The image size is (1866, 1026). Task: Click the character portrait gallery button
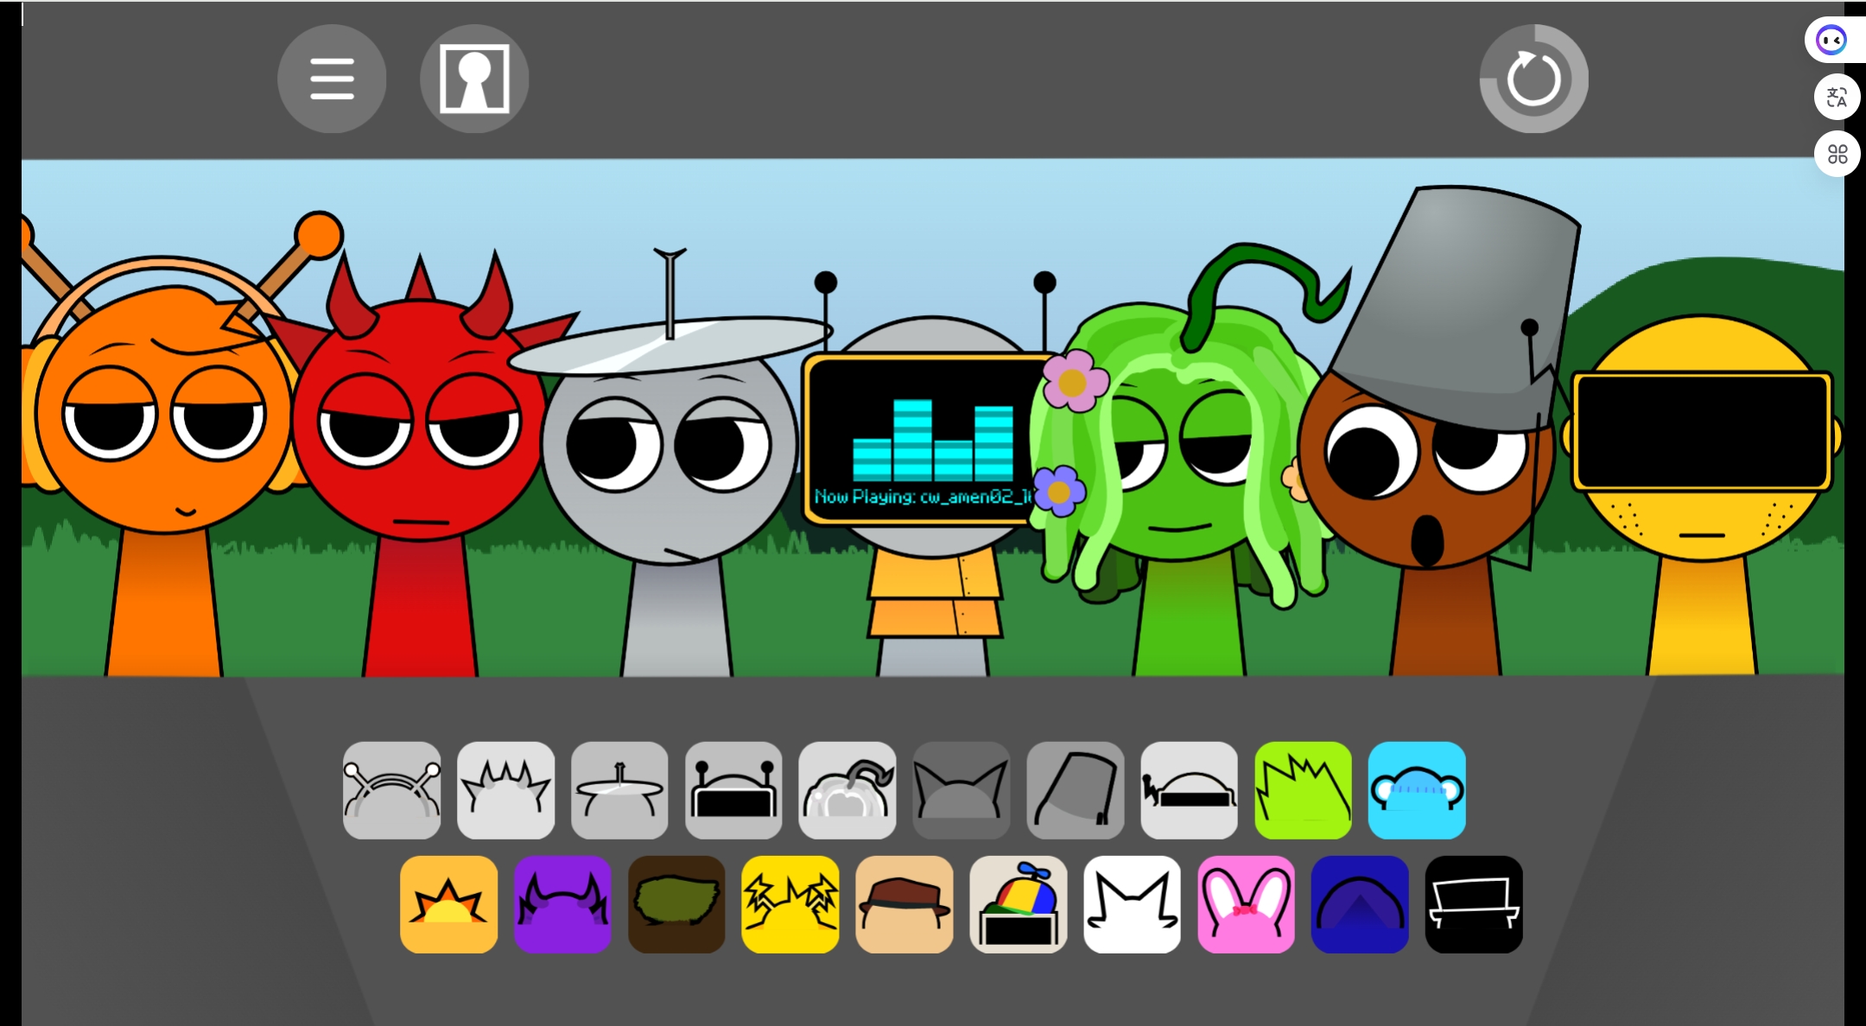(x=474, y=79)
